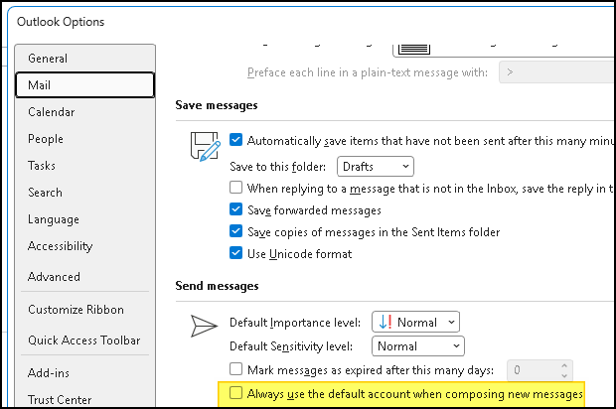The height and width of the screenshot is (409, 616).
Task: Click the Save to this folder label
Action: click(x=278, y=167)
